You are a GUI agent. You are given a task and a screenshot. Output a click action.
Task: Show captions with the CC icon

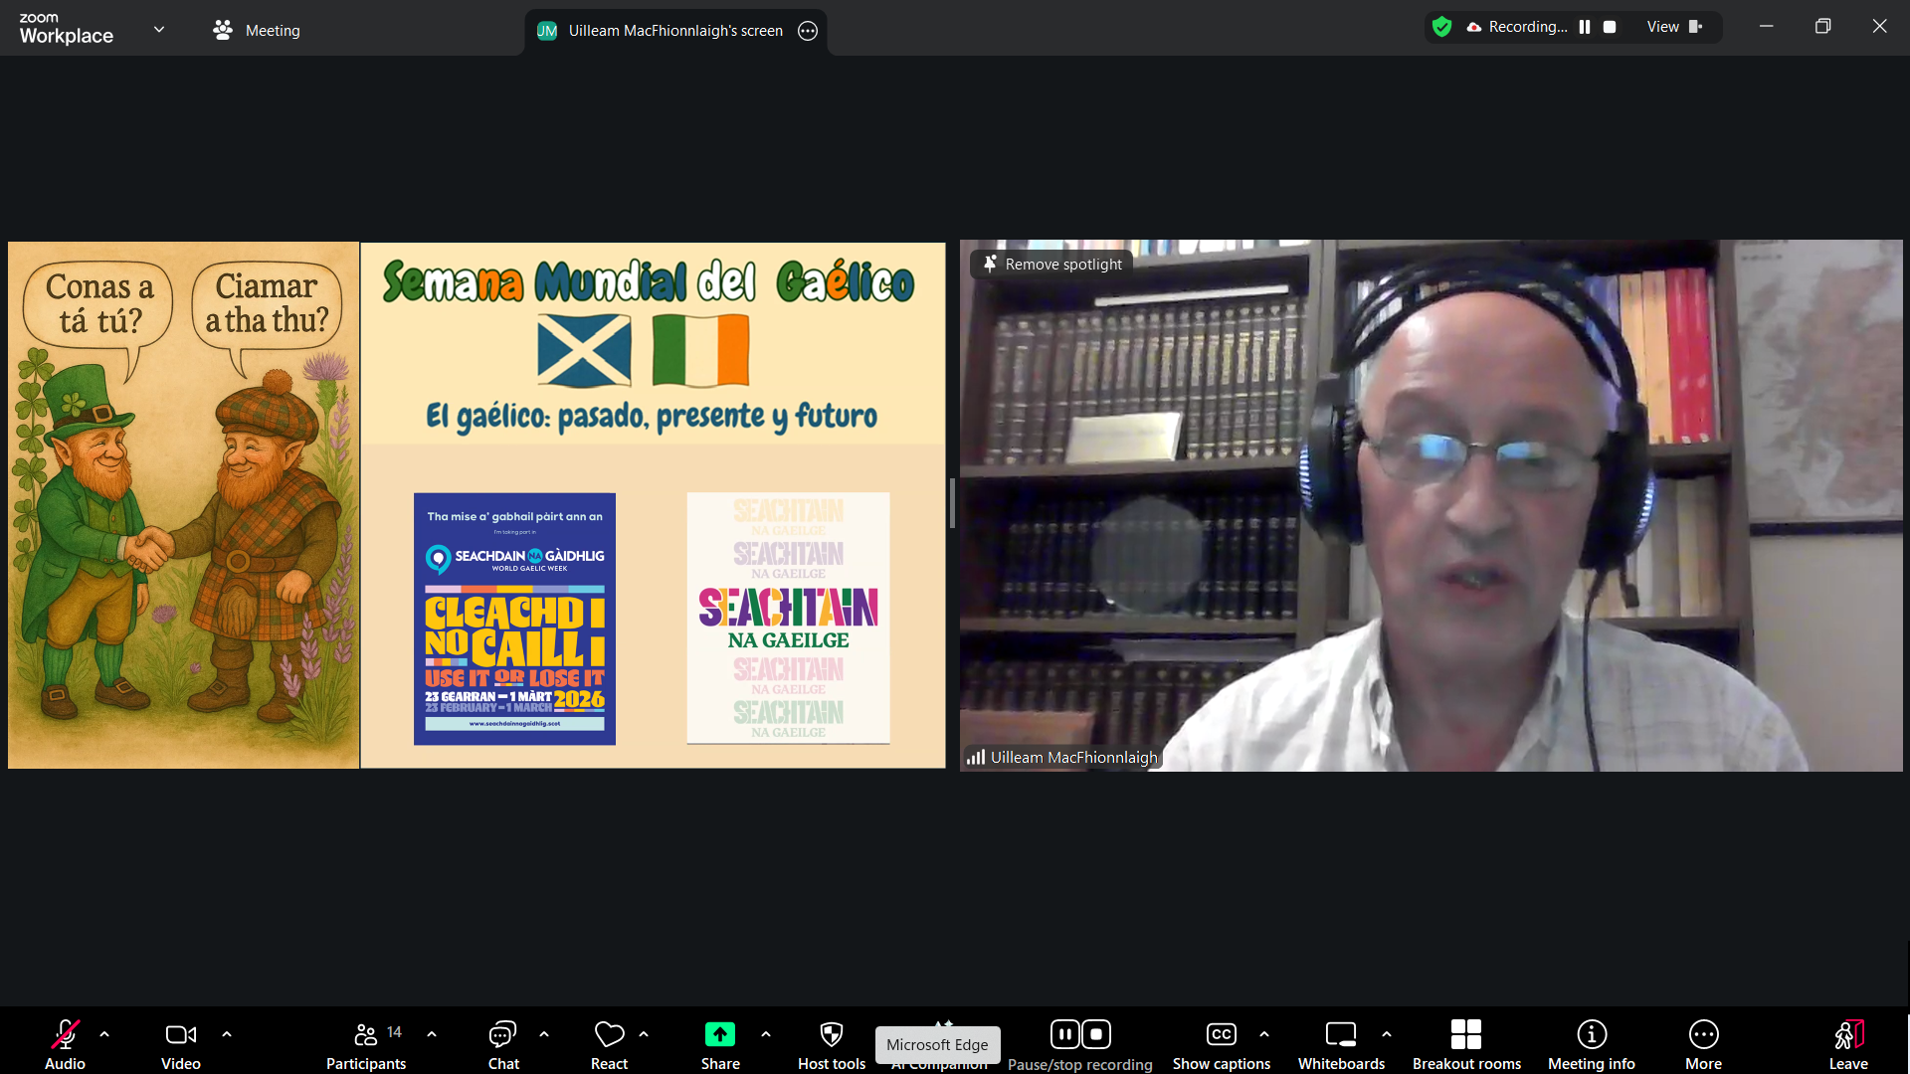(1221, 1035)
